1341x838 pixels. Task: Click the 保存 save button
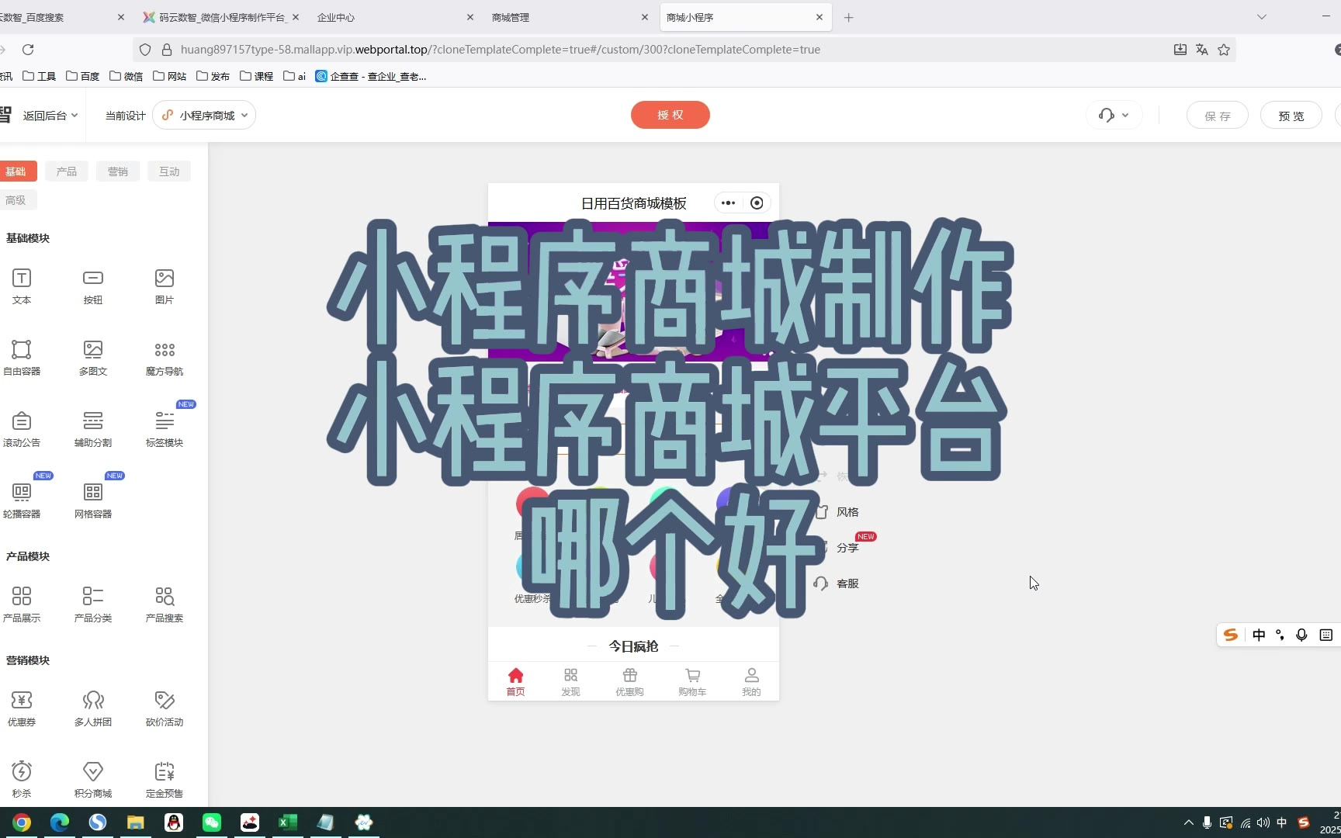click(1218, 116)
